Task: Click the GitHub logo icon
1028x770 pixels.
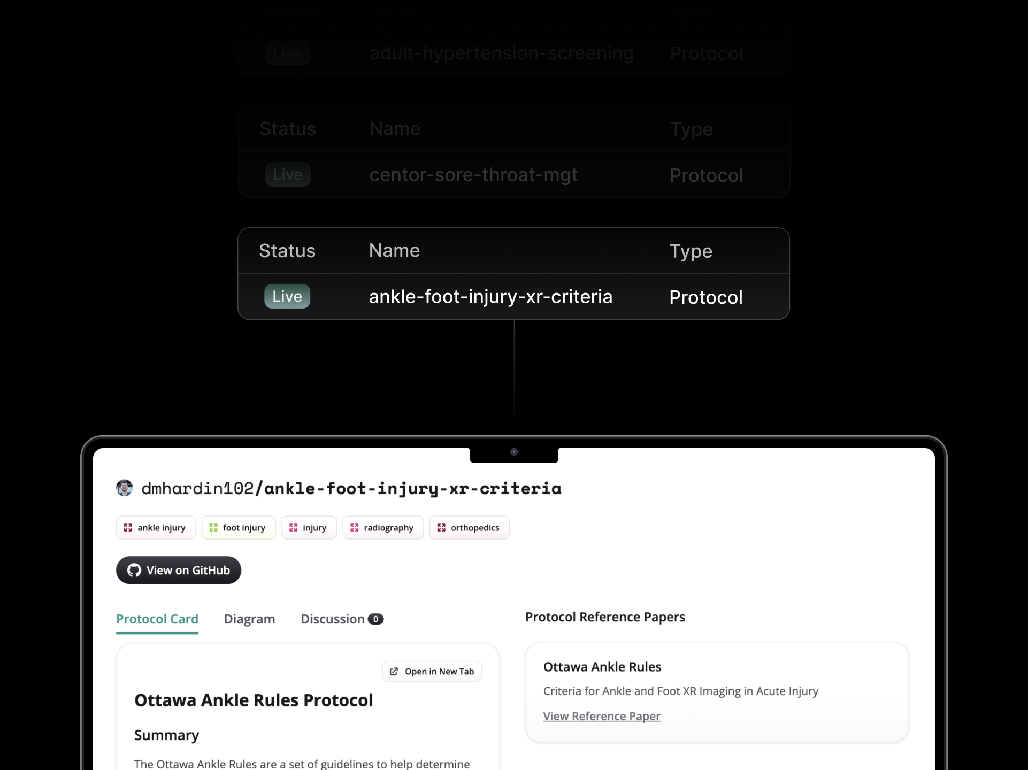Action: click(134, 571)
